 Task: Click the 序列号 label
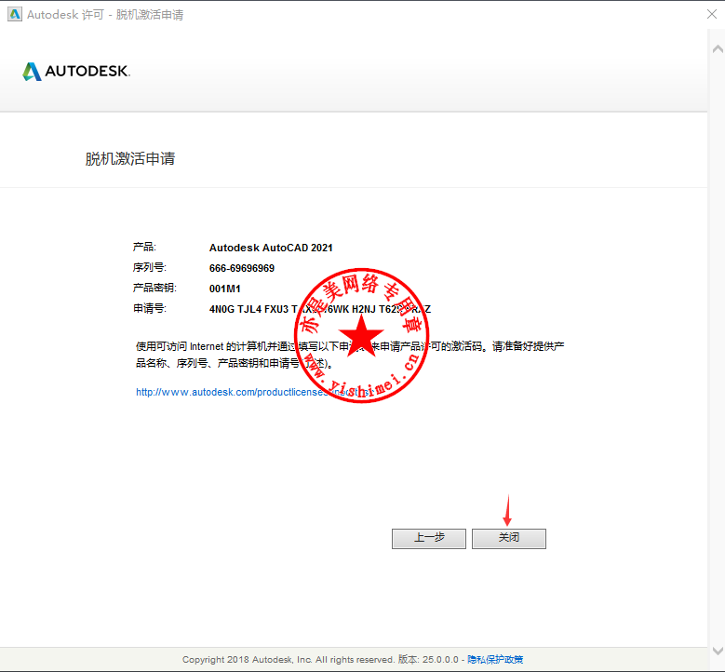coord(149,267)
